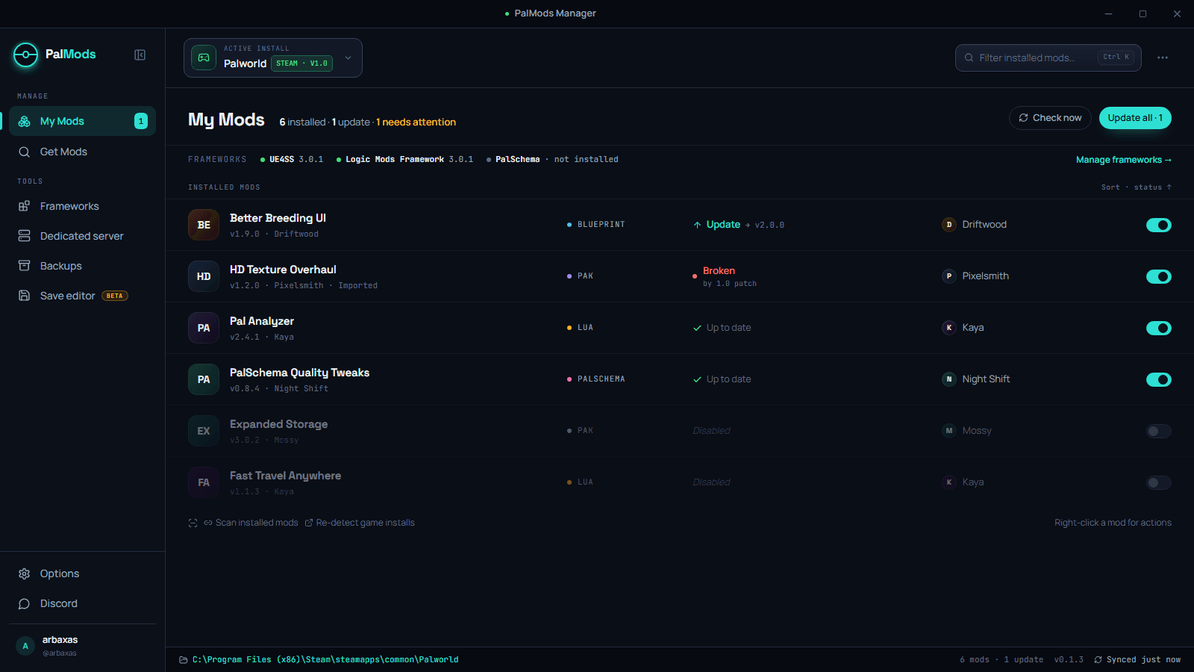1194x672 pixels.
Task: Click the Night Shift author avatar N
Action: 949,379
